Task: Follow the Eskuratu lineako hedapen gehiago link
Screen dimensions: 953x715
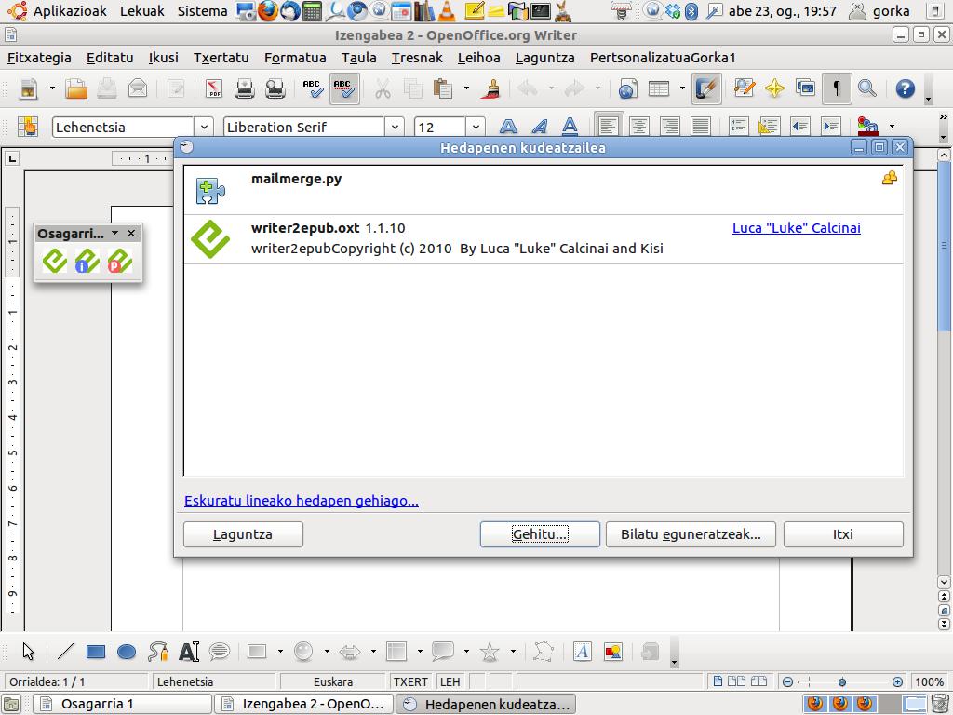Action: click(301, 501)
